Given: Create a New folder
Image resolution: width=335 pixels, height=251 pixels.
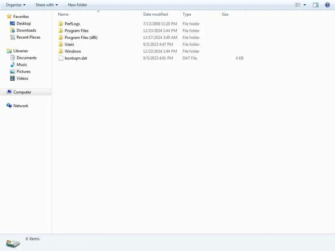Looking at the screenshot, I should coord(77,5).
